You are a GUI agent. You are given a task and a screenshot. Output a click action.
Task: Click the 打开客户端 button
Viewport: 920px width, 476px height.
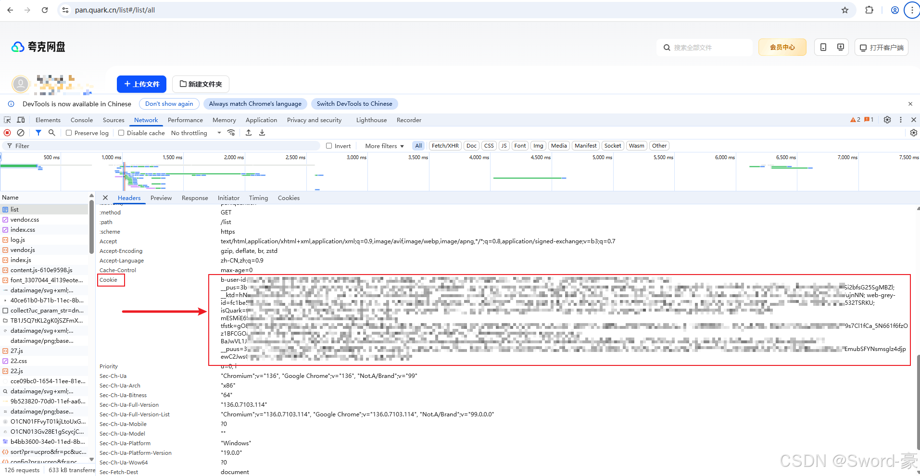point(881,47)
